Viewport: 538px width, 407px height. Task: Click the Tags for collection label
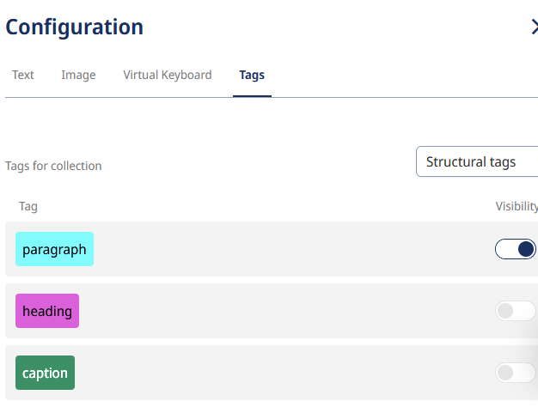pos(53,167)
